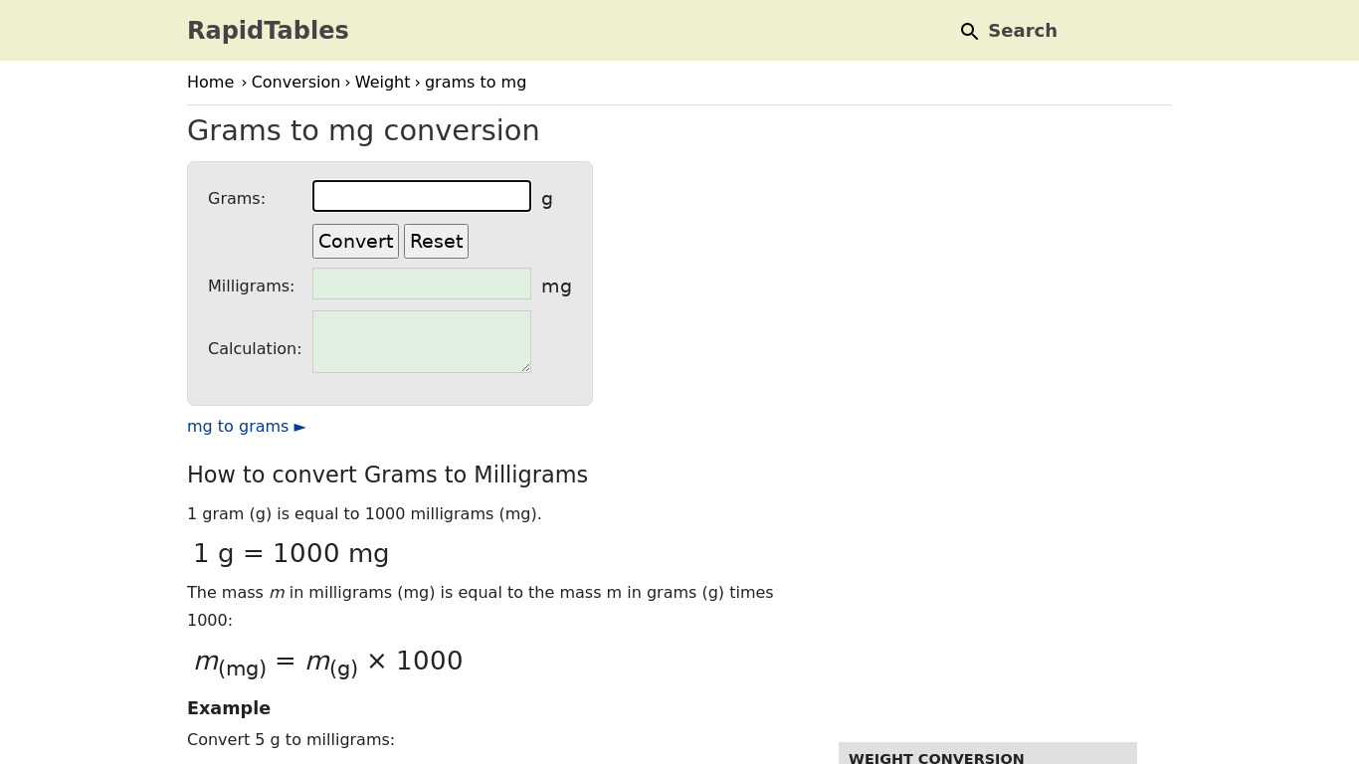This screenshot has height=764, width=1359.
Task: Go to Home in the breadcrumb
Action: tap(210, 83)
